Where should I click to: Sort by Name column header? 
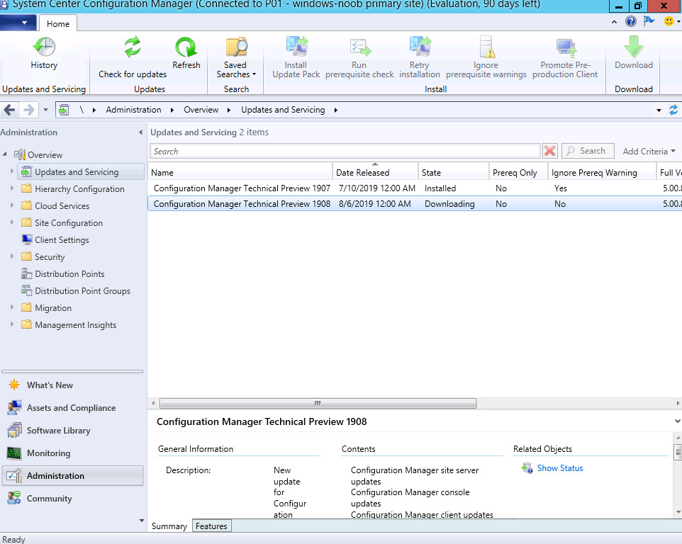240,173
